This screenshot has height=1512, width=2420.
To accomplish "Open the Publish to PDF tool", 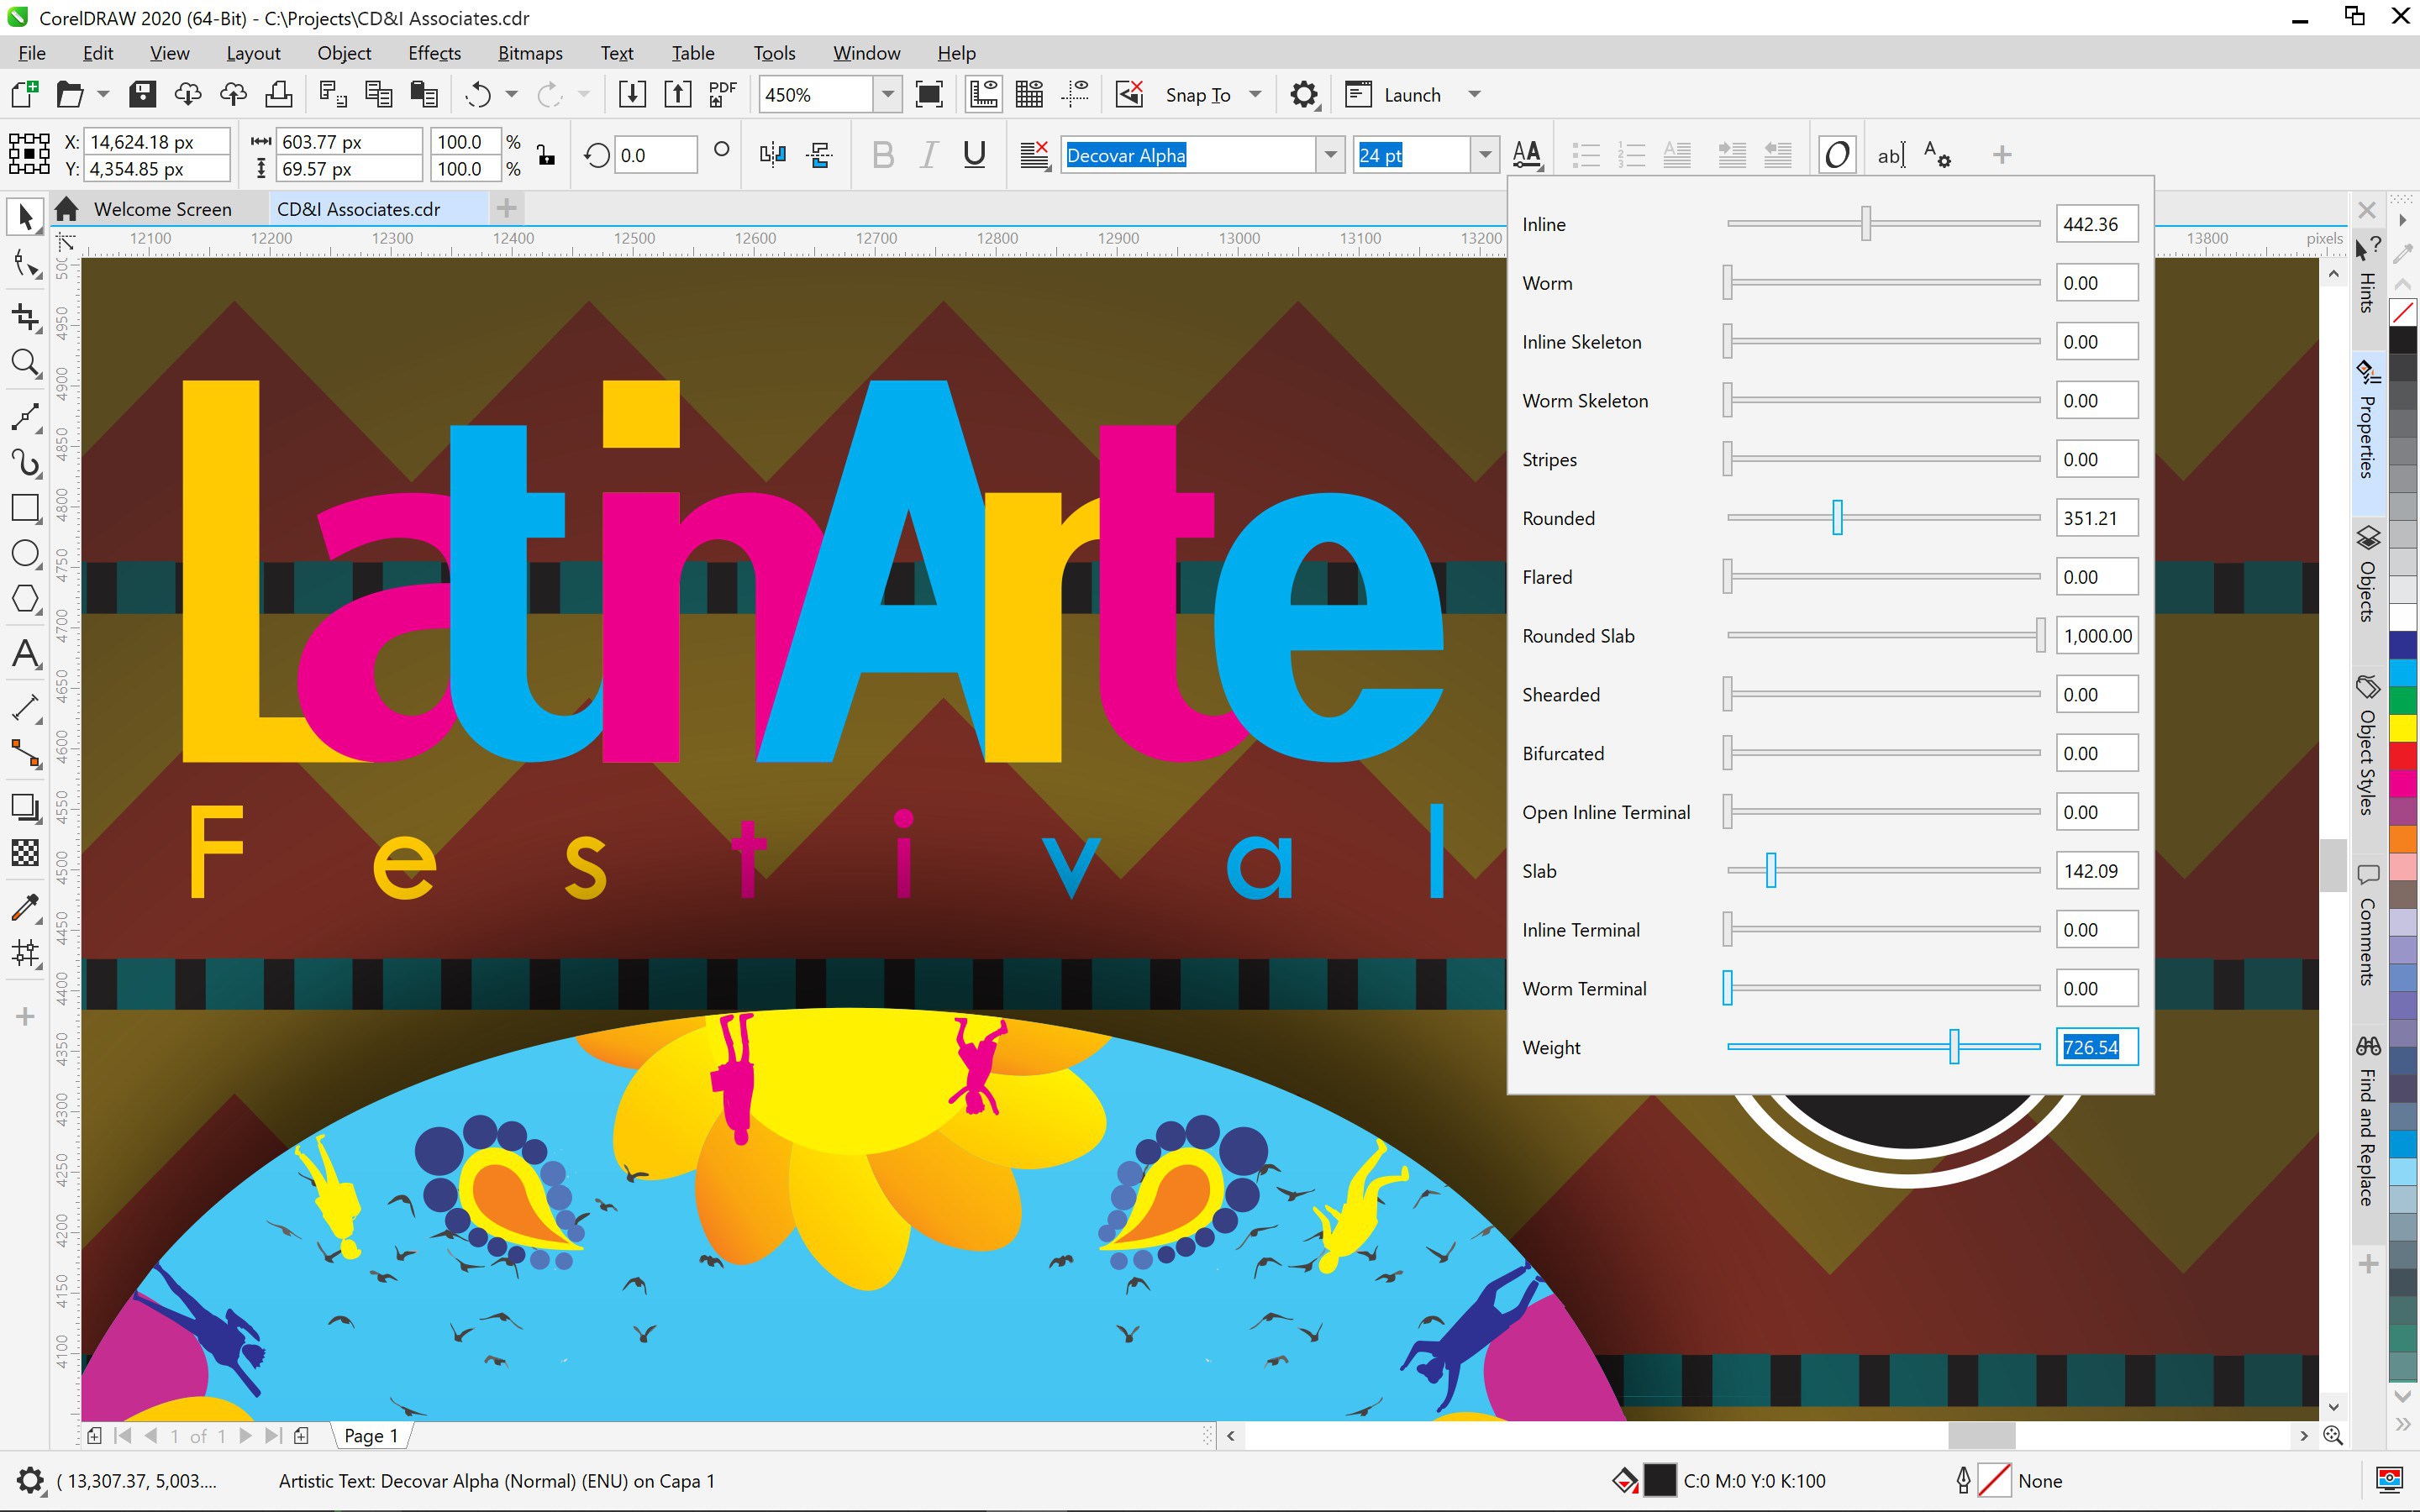I will [x=722, y=93].
